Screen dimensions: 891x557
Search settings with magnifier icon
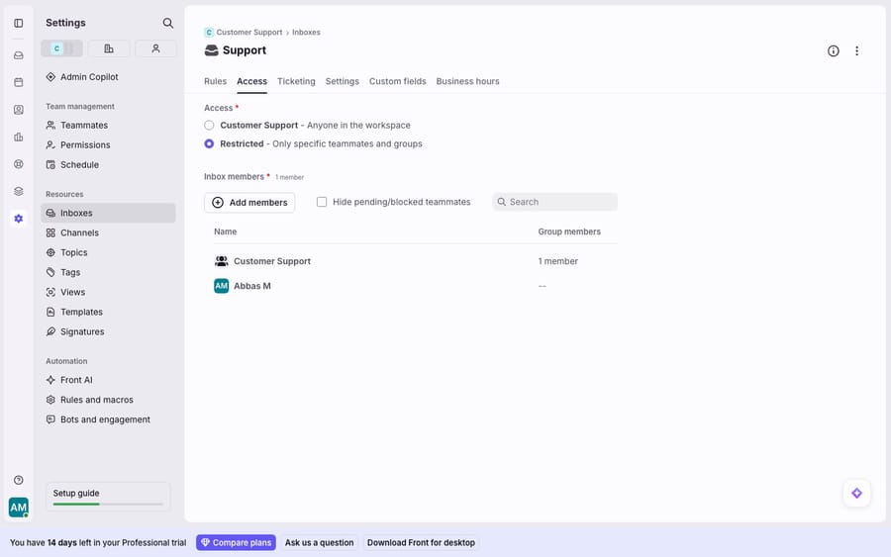pyautogui.click(x=167, y=23)
